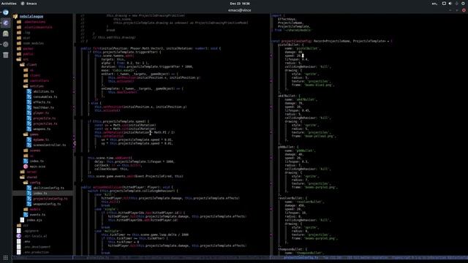This screenshot has width=468, height=263.
Task: Open the fourth dock application icon
Action: click(x=6, y=45)
